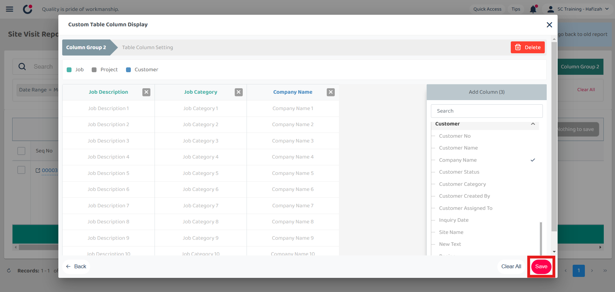Click the Job Description column header

(x=108, y=92)
